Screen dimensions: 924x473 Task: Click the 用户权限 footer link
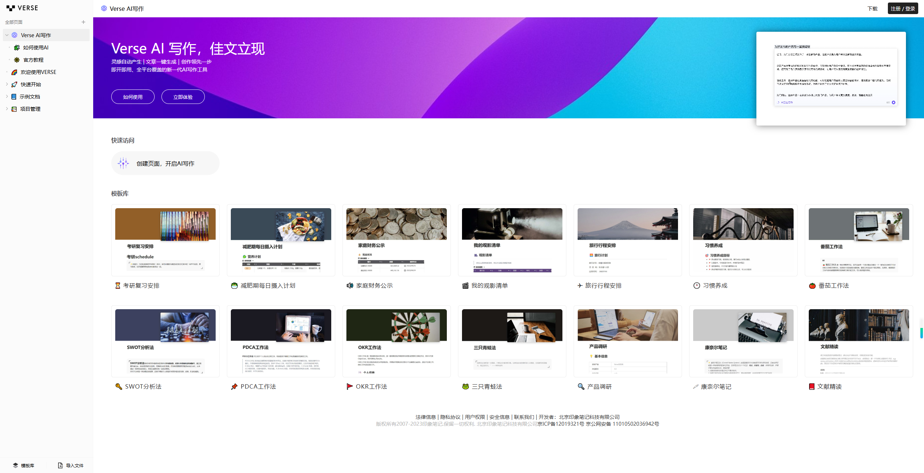tap(475, 417)
